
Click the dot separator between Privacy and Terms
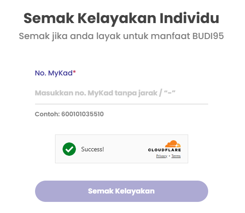pyautogui.click(x=170, y=156)
